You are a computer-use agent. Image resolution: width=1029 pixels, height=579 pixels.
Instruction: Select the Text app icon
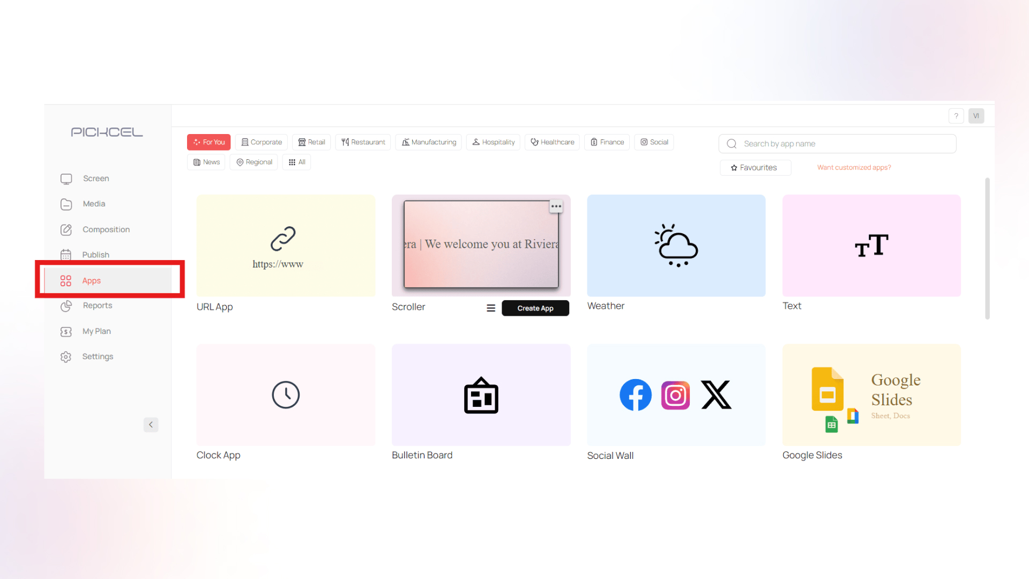871,246
